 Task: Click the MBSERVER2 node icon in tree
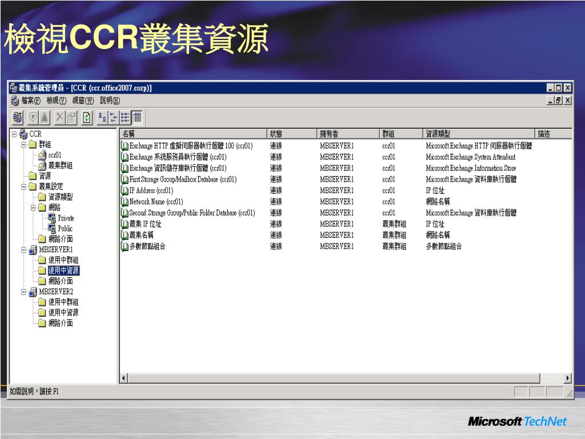tap(33, 292)
